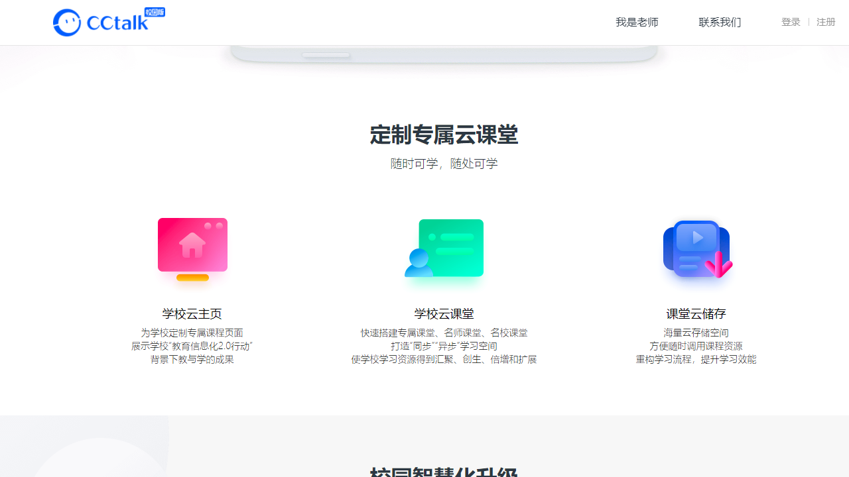Click the text 重构学习流程，提升学习效能
The height and width of the screenshot is (477, 849).
[696, 359]
